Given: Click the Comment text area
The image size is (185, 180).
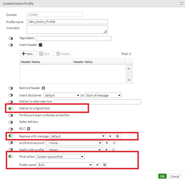Looking at the screenshot, I should pyautogui.click(x=67, y=29).
